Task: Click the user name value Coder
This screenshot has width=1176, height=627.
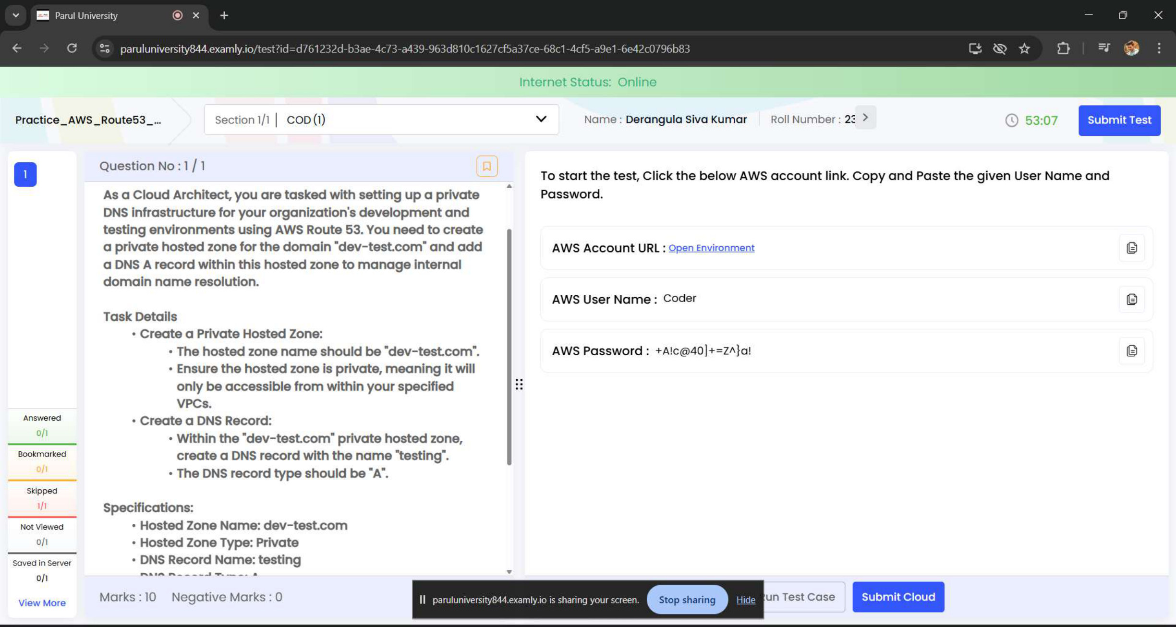Action: tap(679, 298)
